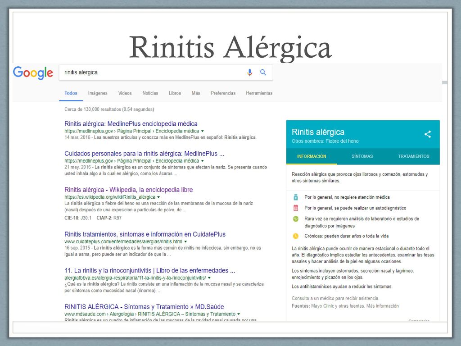Activate voice search microphone icon
This screenshot has width=461, height=346.
click(x=249, y=73)
